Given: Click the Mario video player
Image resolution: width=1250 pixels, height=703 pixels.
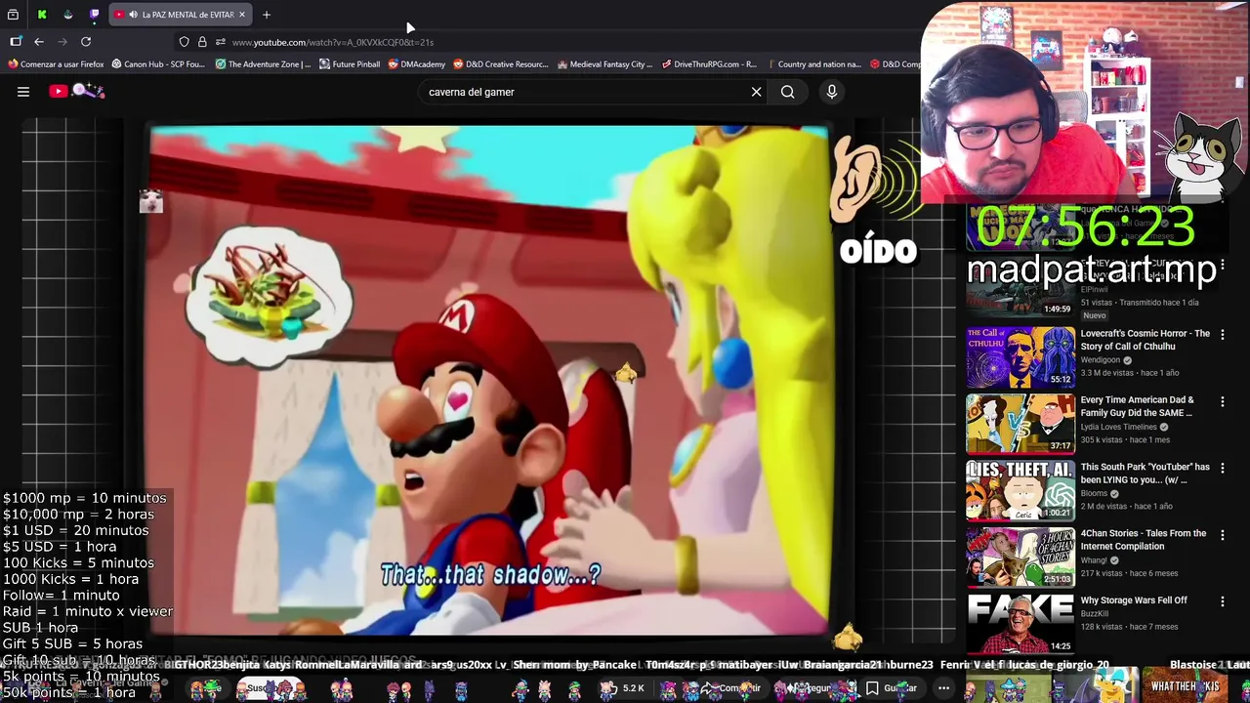Looking at the screenshot, I should click(x=488, y=381).
